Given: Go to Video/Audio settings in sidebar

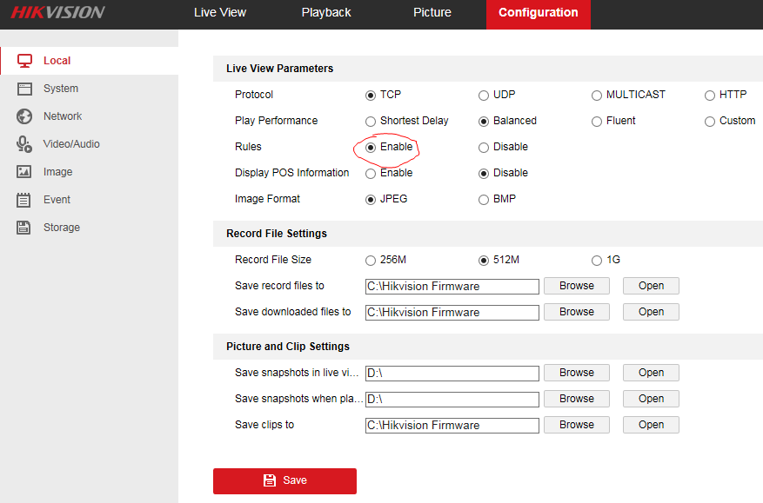Looking at the screenshot, I should (89, 144).
